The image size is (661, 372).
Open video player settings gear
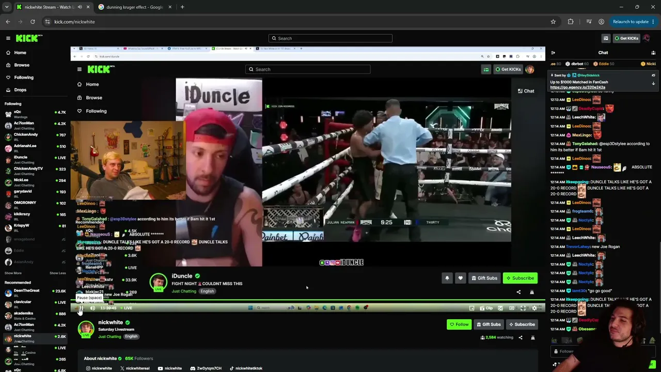coord(534,308)
